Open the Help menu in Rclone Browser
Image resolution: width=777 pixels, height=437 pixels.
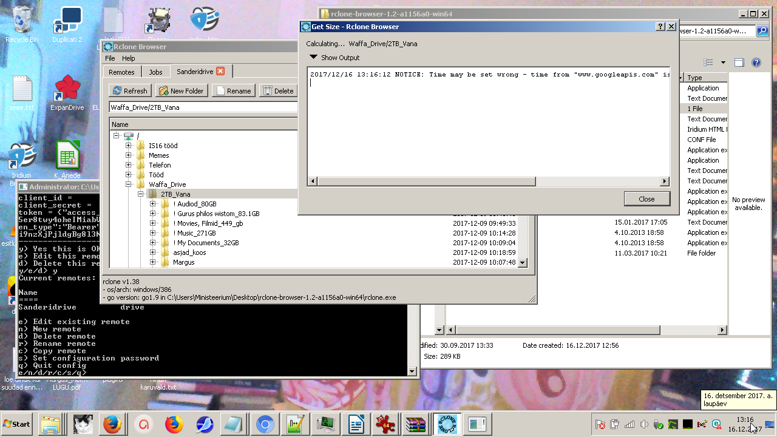129,58
